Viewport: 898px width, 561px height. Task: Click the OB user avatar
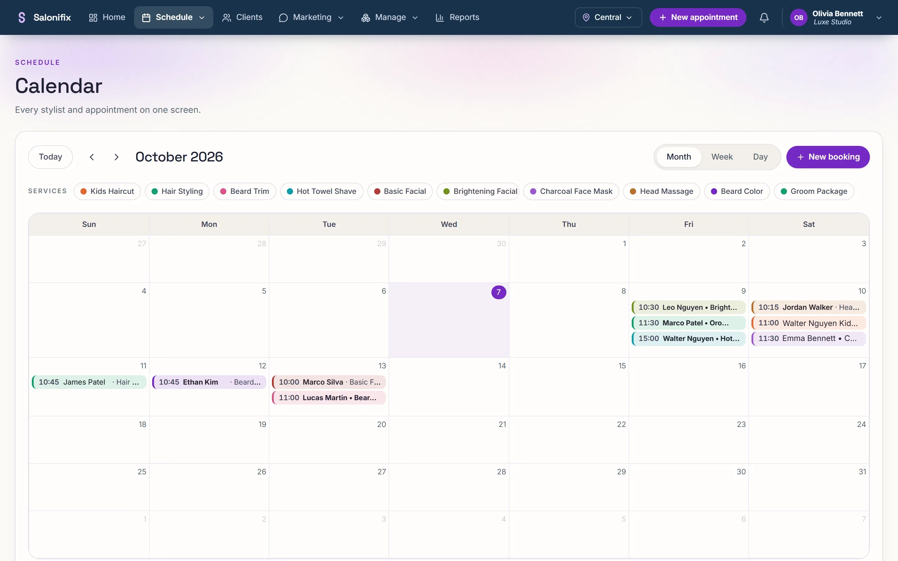click(x=799, y=17)
